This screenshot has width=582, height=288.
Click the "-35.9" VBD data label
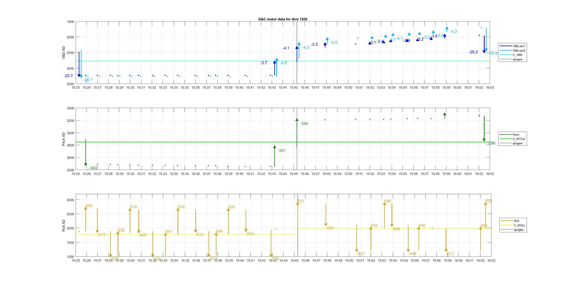pos(493,53)
